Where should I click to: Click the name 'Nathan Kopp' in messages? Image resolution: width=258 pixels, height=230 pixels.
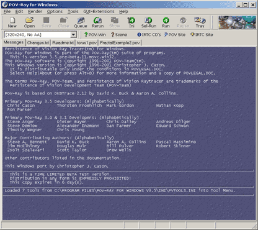coord(170,106)
